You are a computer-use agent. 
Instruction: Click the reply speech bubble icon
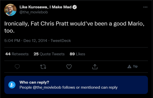pyautogui.click(x=17, y=67)
